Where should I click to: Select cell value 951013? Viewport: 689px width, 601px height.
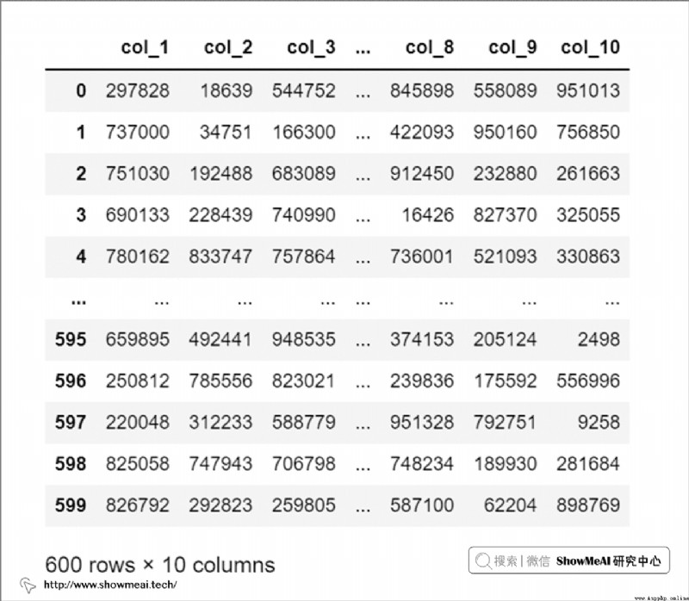(x=588, y=91)
